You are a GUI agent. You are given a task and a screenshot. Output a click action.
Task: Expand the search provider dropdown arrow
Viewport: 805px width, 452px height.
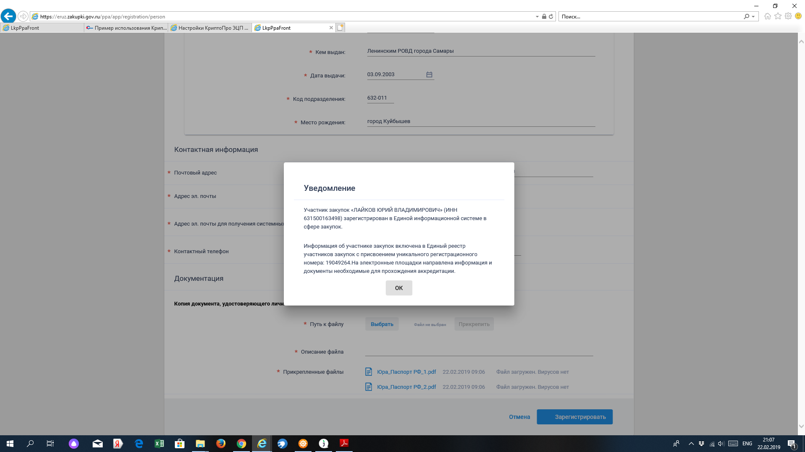pyautogui.click(x=753, y=17)
